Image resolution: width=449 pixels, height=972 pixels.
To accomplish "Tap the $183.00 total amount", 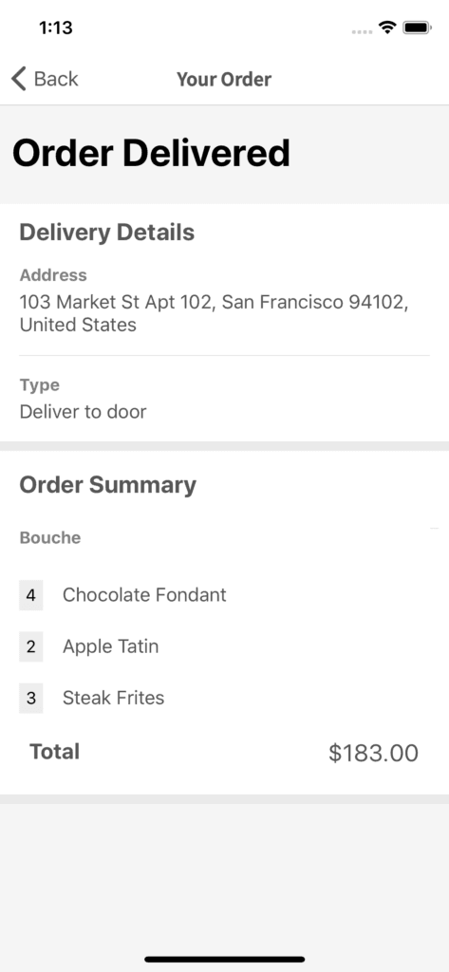I will click(x=373, y=753).
